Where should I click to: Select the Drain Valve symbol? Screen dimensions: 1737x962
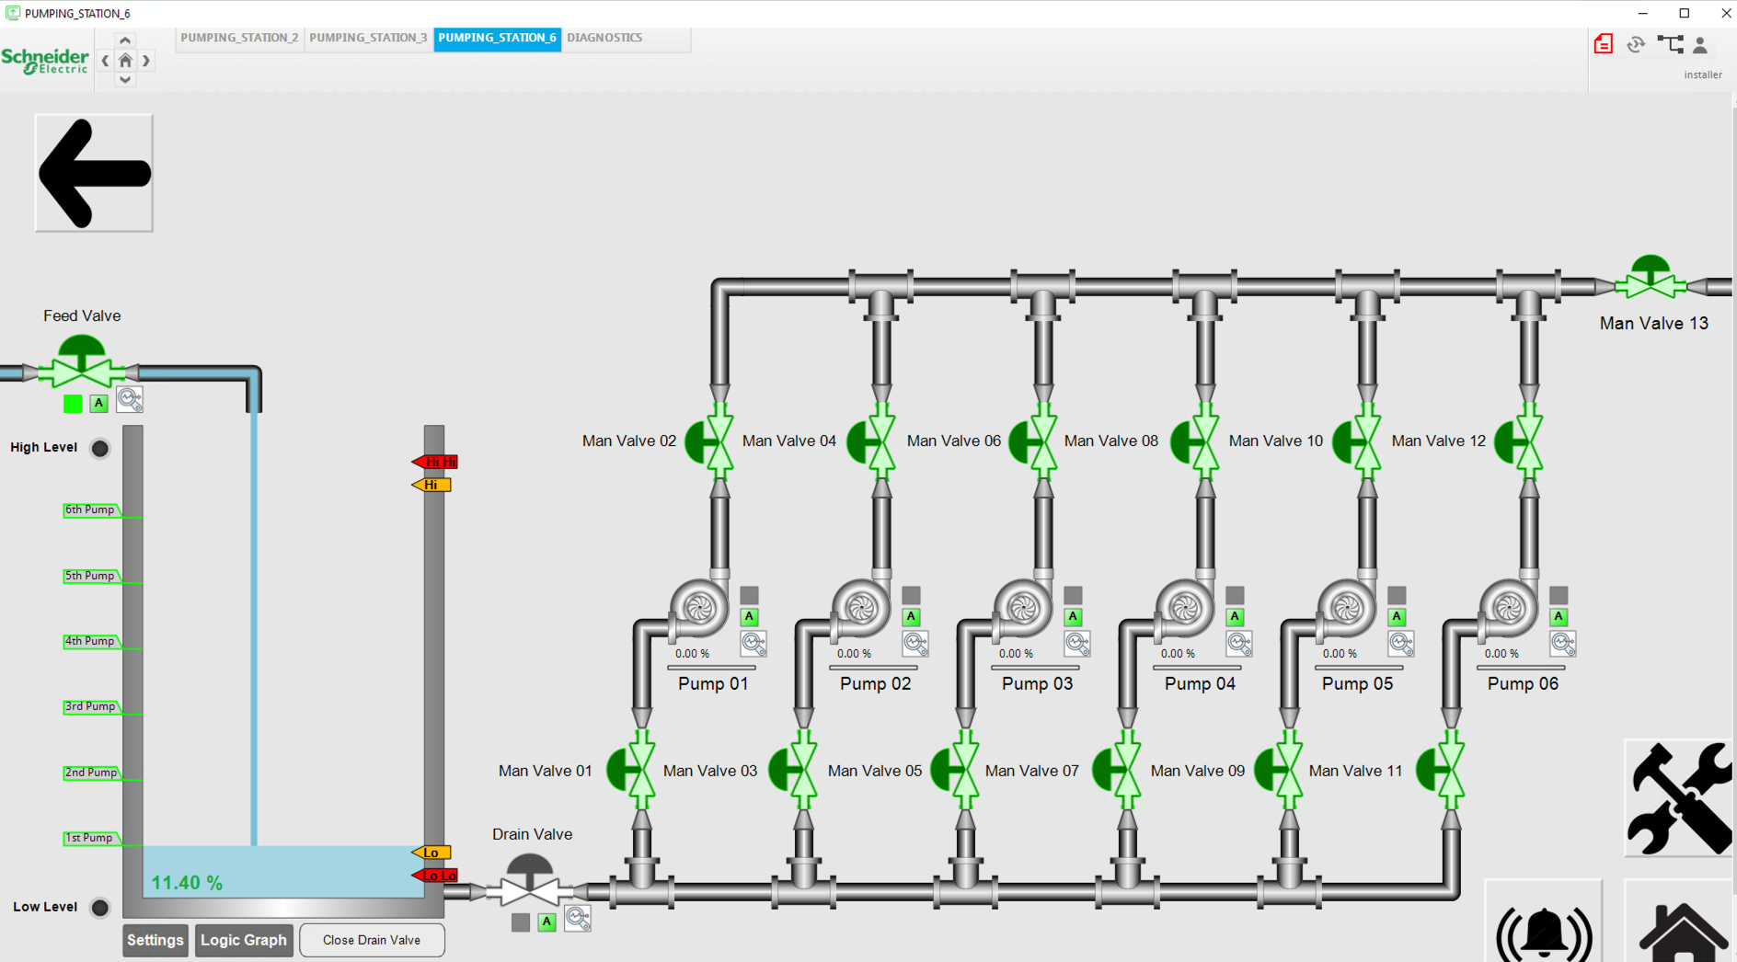pos(530,881)
